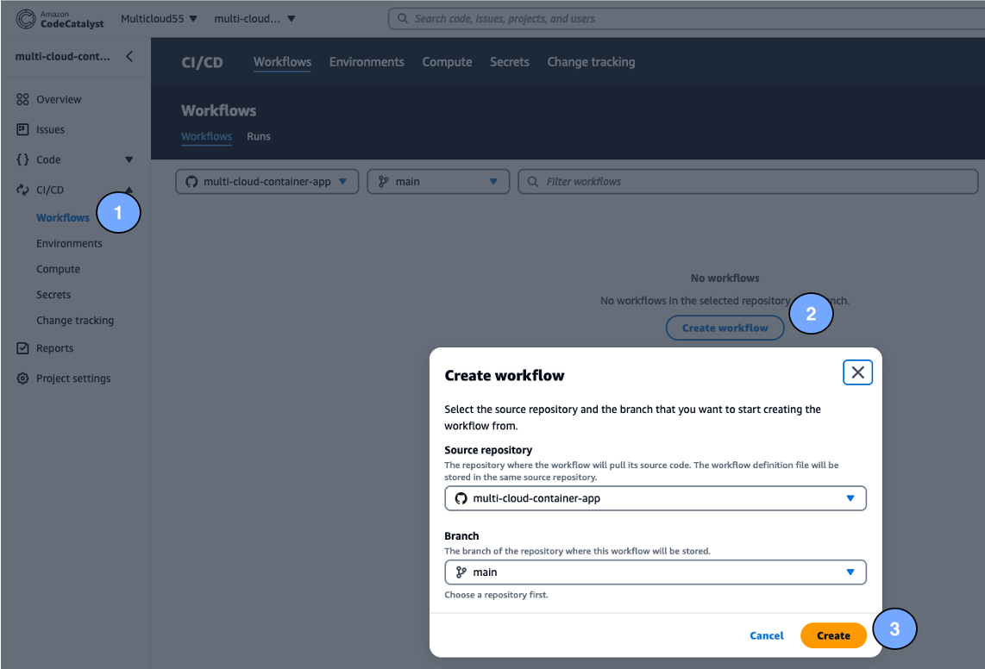The width and height of the screenshot is (985, 669).
Task: Switch to the Environments tab
Action: 367,61
